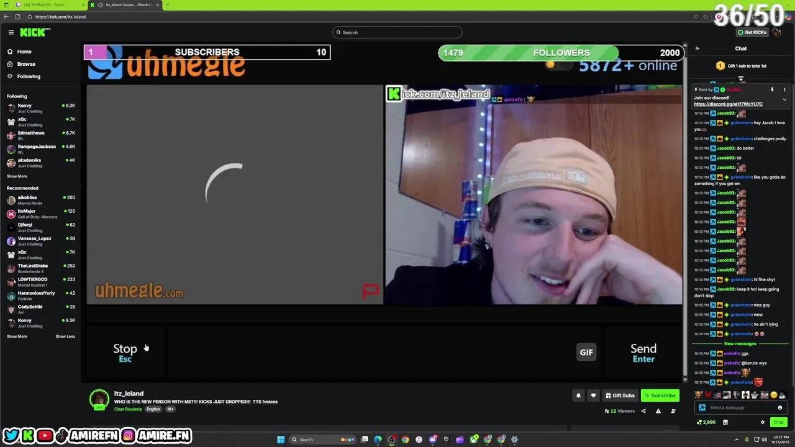Click the volume icon in the system tray
The image size is (795, 447).
pyautogui.click(x=765, y=440)
